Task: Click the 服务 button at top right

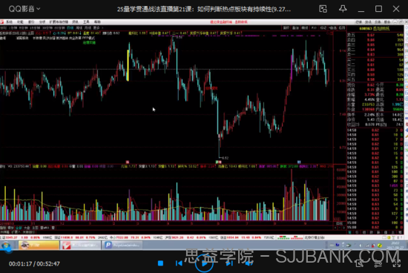Action: point(387,22)
